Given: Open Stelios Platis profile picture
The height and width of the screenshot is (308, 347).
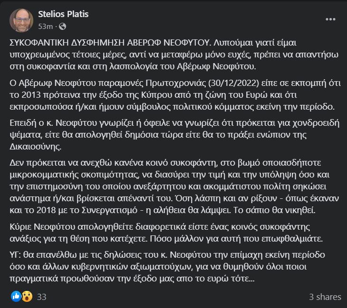Looking at the screenshot, I should click(21, 20).
